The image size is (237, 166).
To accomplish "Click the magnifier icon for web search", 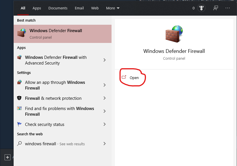I will point(19,144).
